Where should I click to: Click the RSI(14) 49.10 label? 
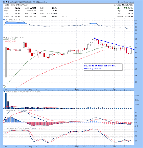tap(12, 19)
